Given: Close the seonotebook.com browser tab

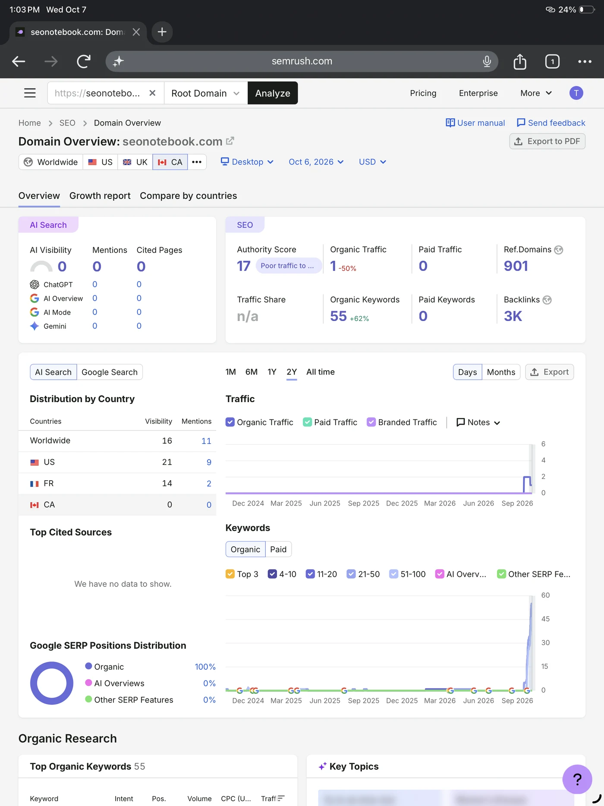Looking at the screenshot, I should point(136,32).
